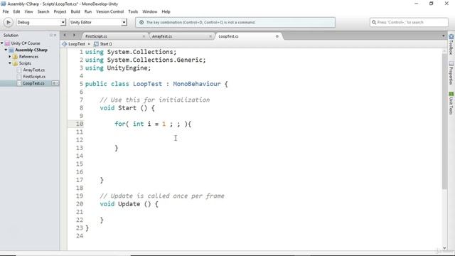
Task: Open the Properties side panel
Action: [451, 73]
